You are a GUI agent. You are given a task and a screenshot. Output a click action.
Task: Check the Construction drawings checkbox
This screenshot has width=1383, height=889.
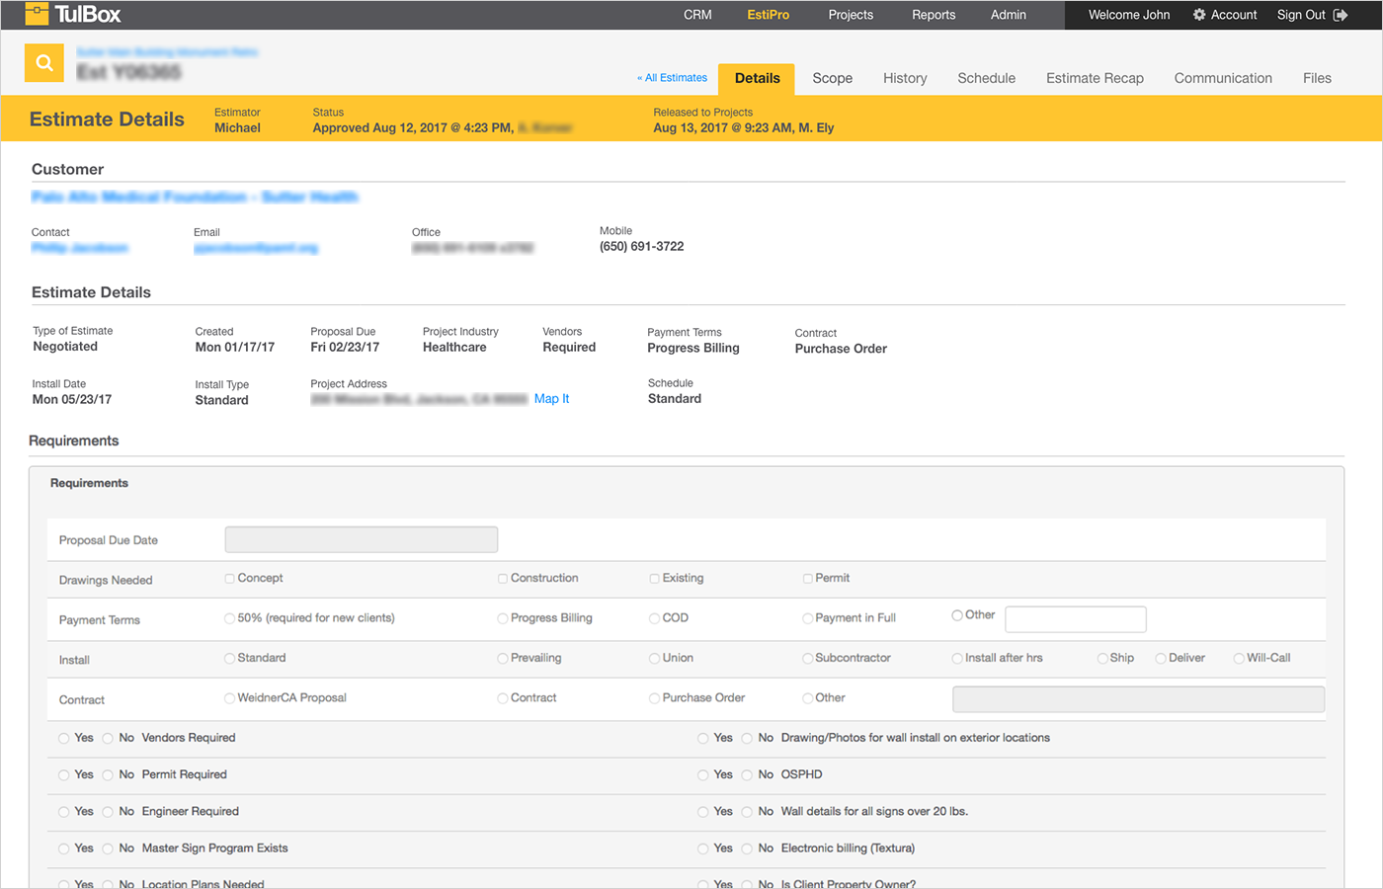point(503,579)
